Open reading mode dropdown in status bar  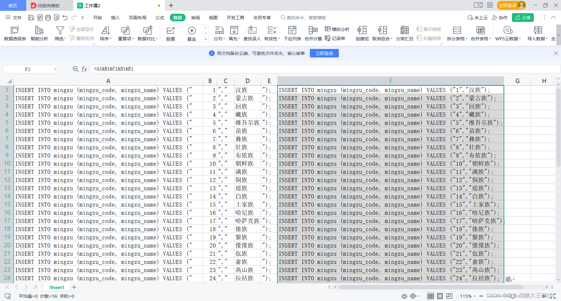coord(414,296)
